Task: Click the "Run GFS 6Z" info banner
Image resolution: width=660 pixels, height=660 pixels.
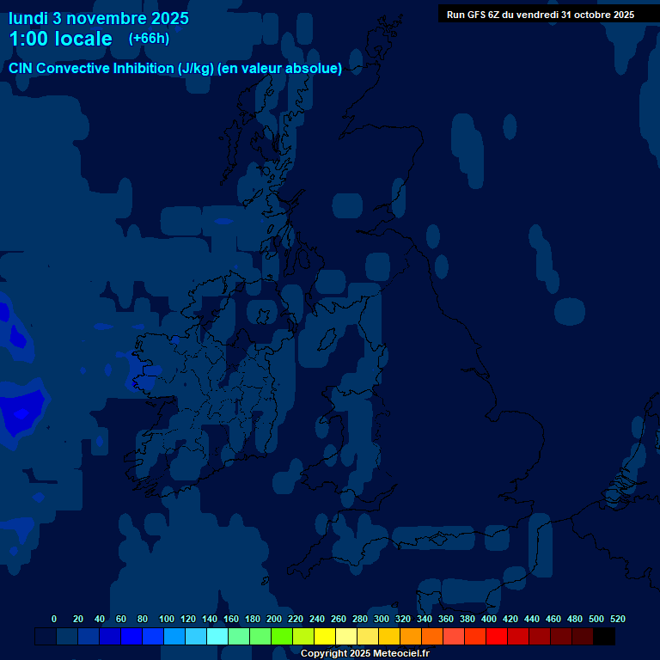Action: [540, 15]
